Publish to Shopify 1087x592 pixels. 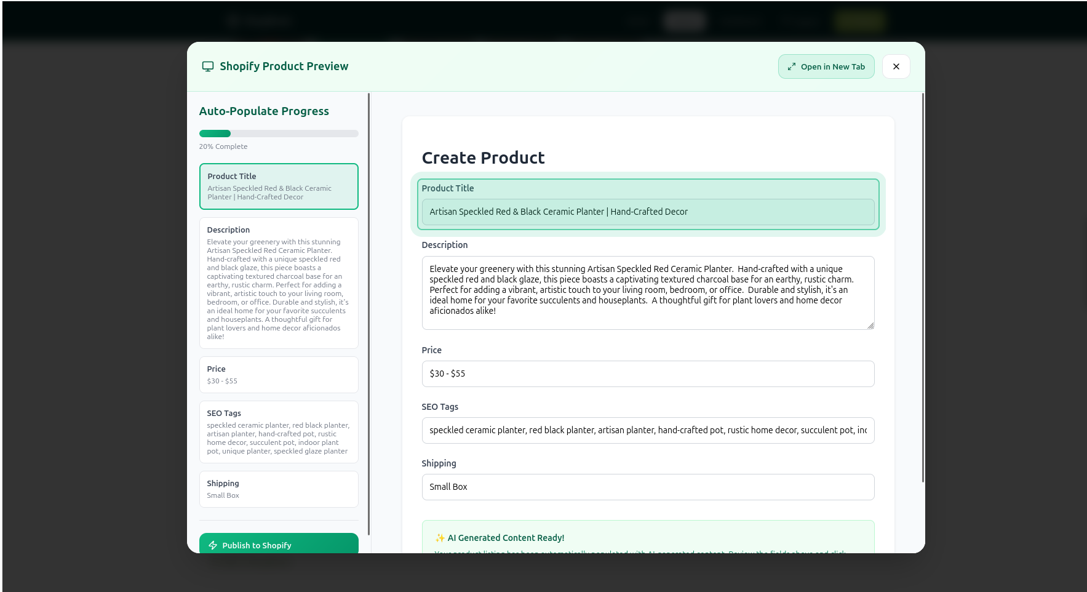[279, 543]
